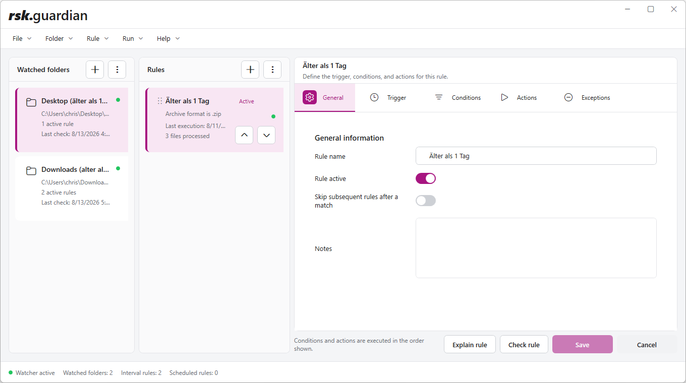
Task: Click the Desktop folder path text
Action: pos(75,114)
